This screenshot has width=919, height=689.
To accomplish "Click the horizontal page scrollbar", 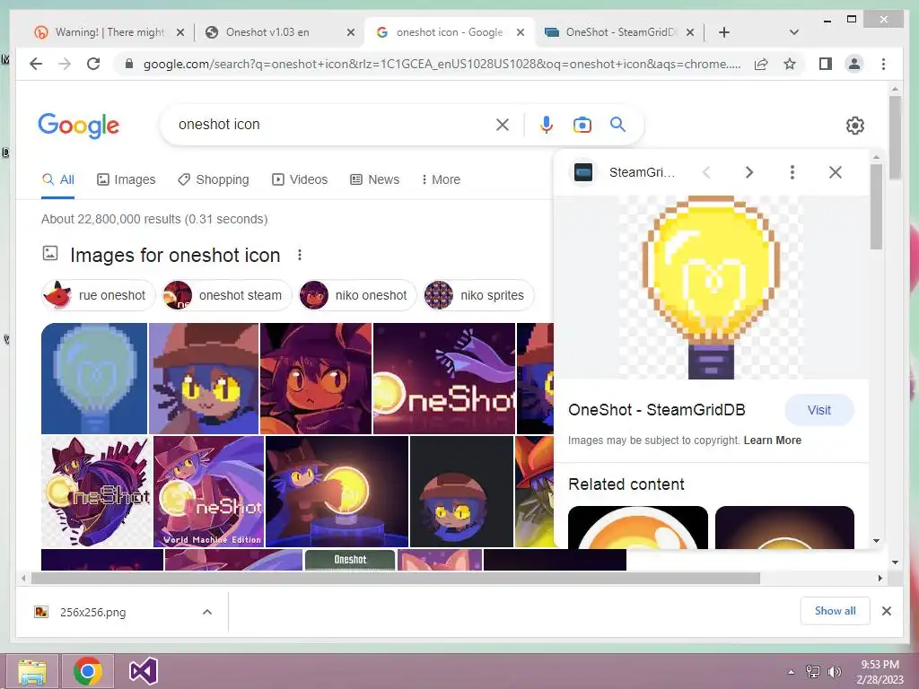I will click(396, 579).
